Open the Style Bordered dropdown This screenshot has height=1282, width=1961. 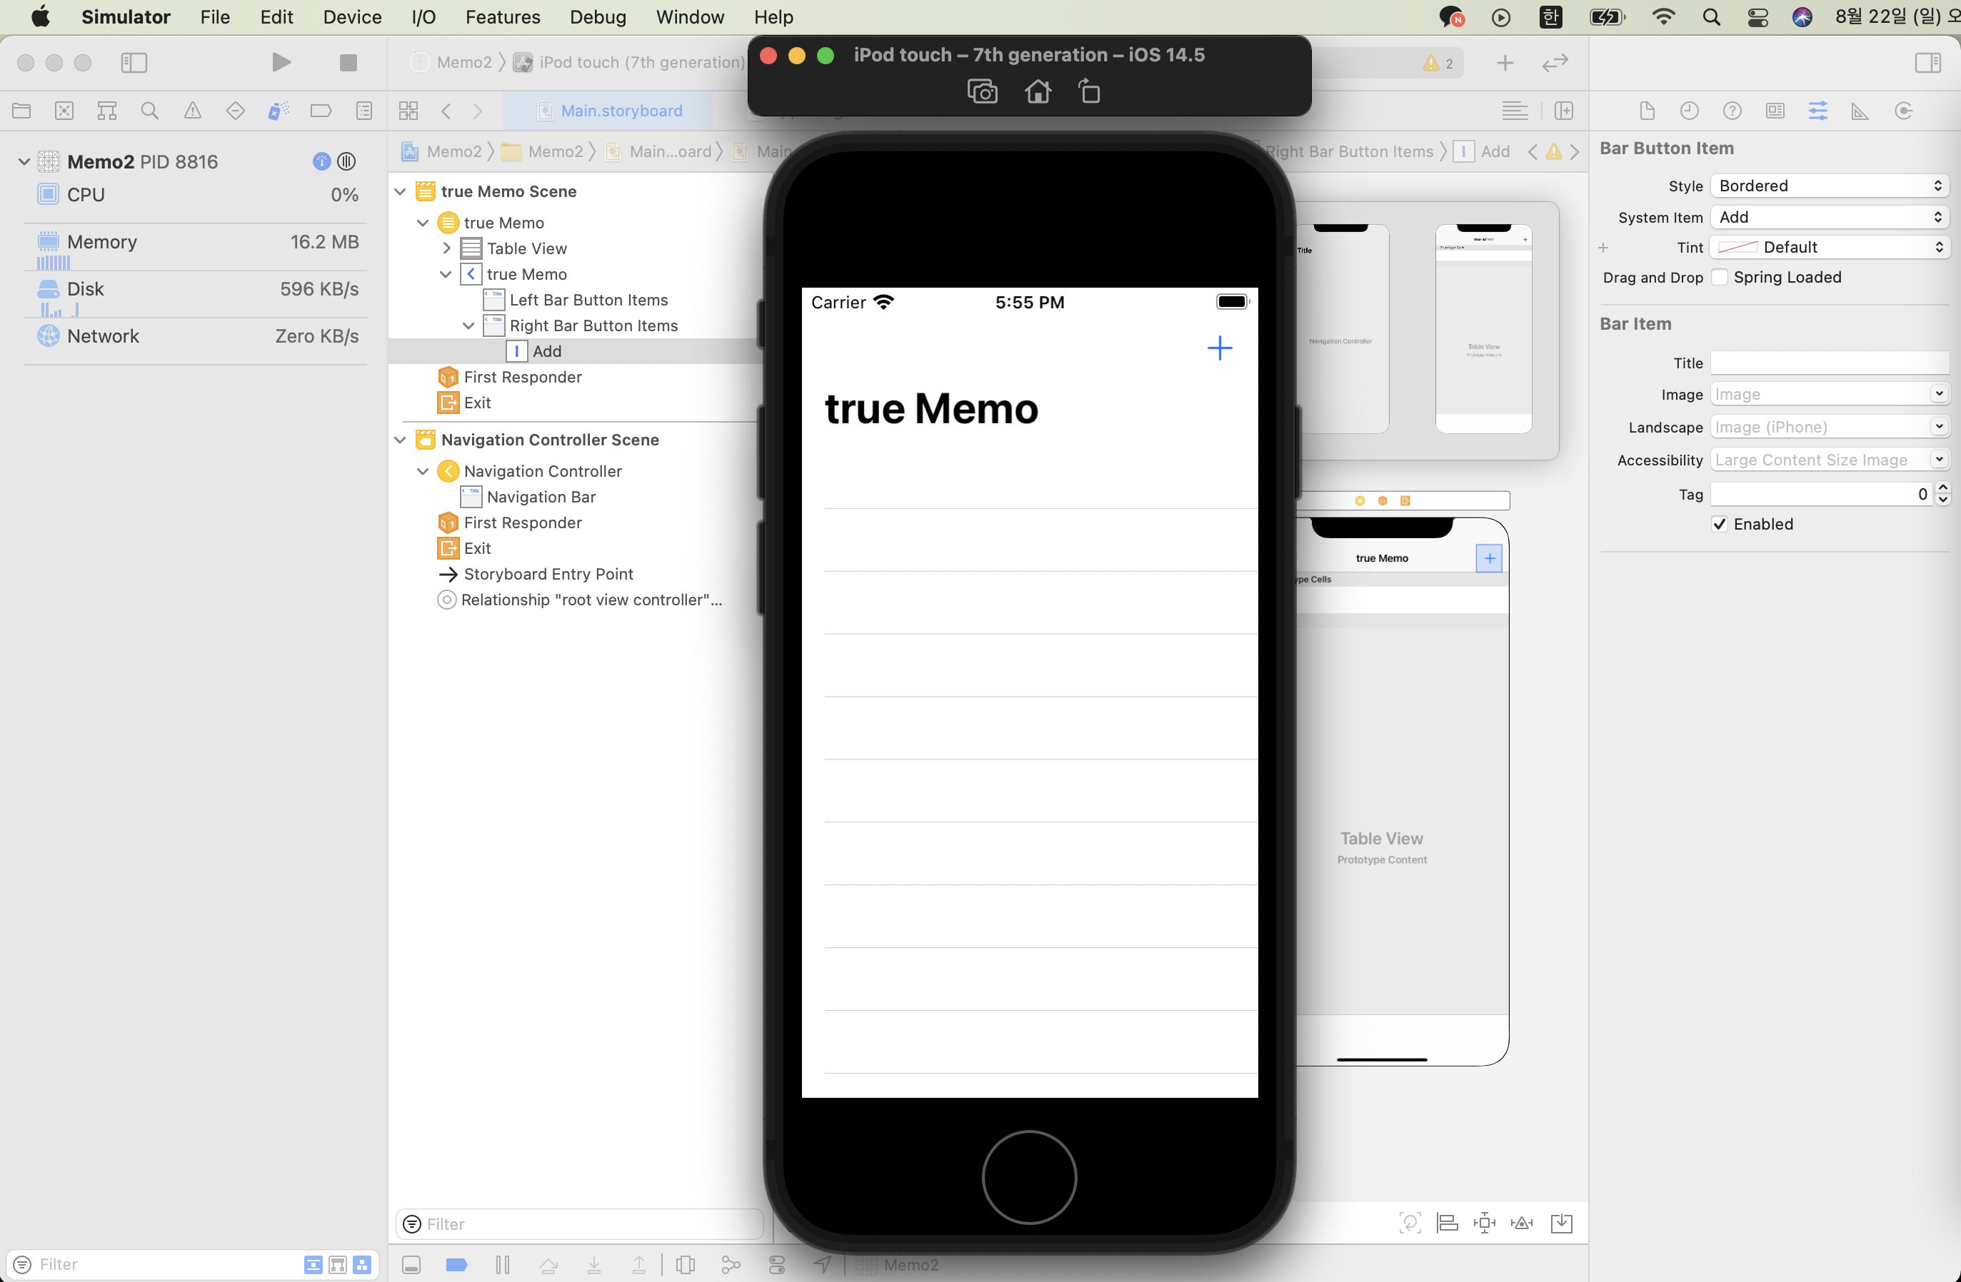coord(1829,186)
